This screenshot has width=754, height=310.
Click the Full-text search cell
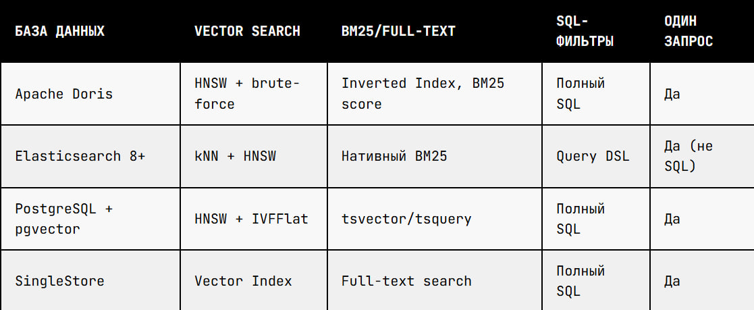coord(435,281)
